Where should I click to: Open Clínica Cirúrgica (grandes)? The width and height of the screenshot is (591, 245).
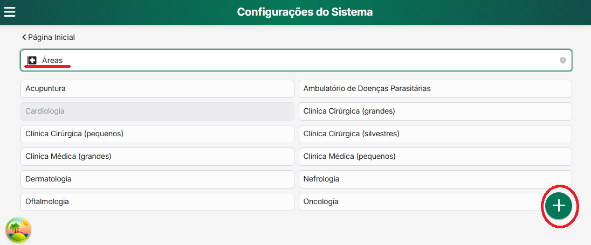[x=435, y=111]
